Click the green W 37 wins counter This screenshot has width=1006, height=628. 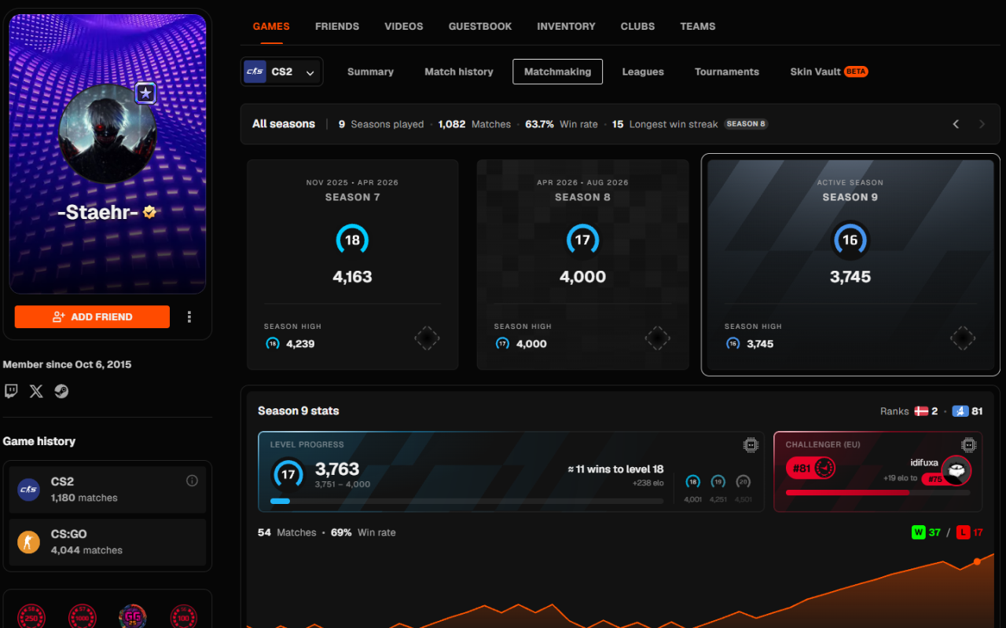[926, 532]
